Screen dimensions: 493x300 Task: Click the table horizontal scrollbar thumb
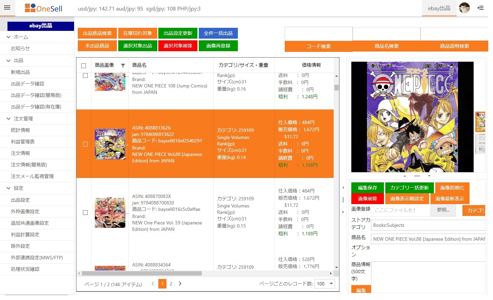point(142,273)
